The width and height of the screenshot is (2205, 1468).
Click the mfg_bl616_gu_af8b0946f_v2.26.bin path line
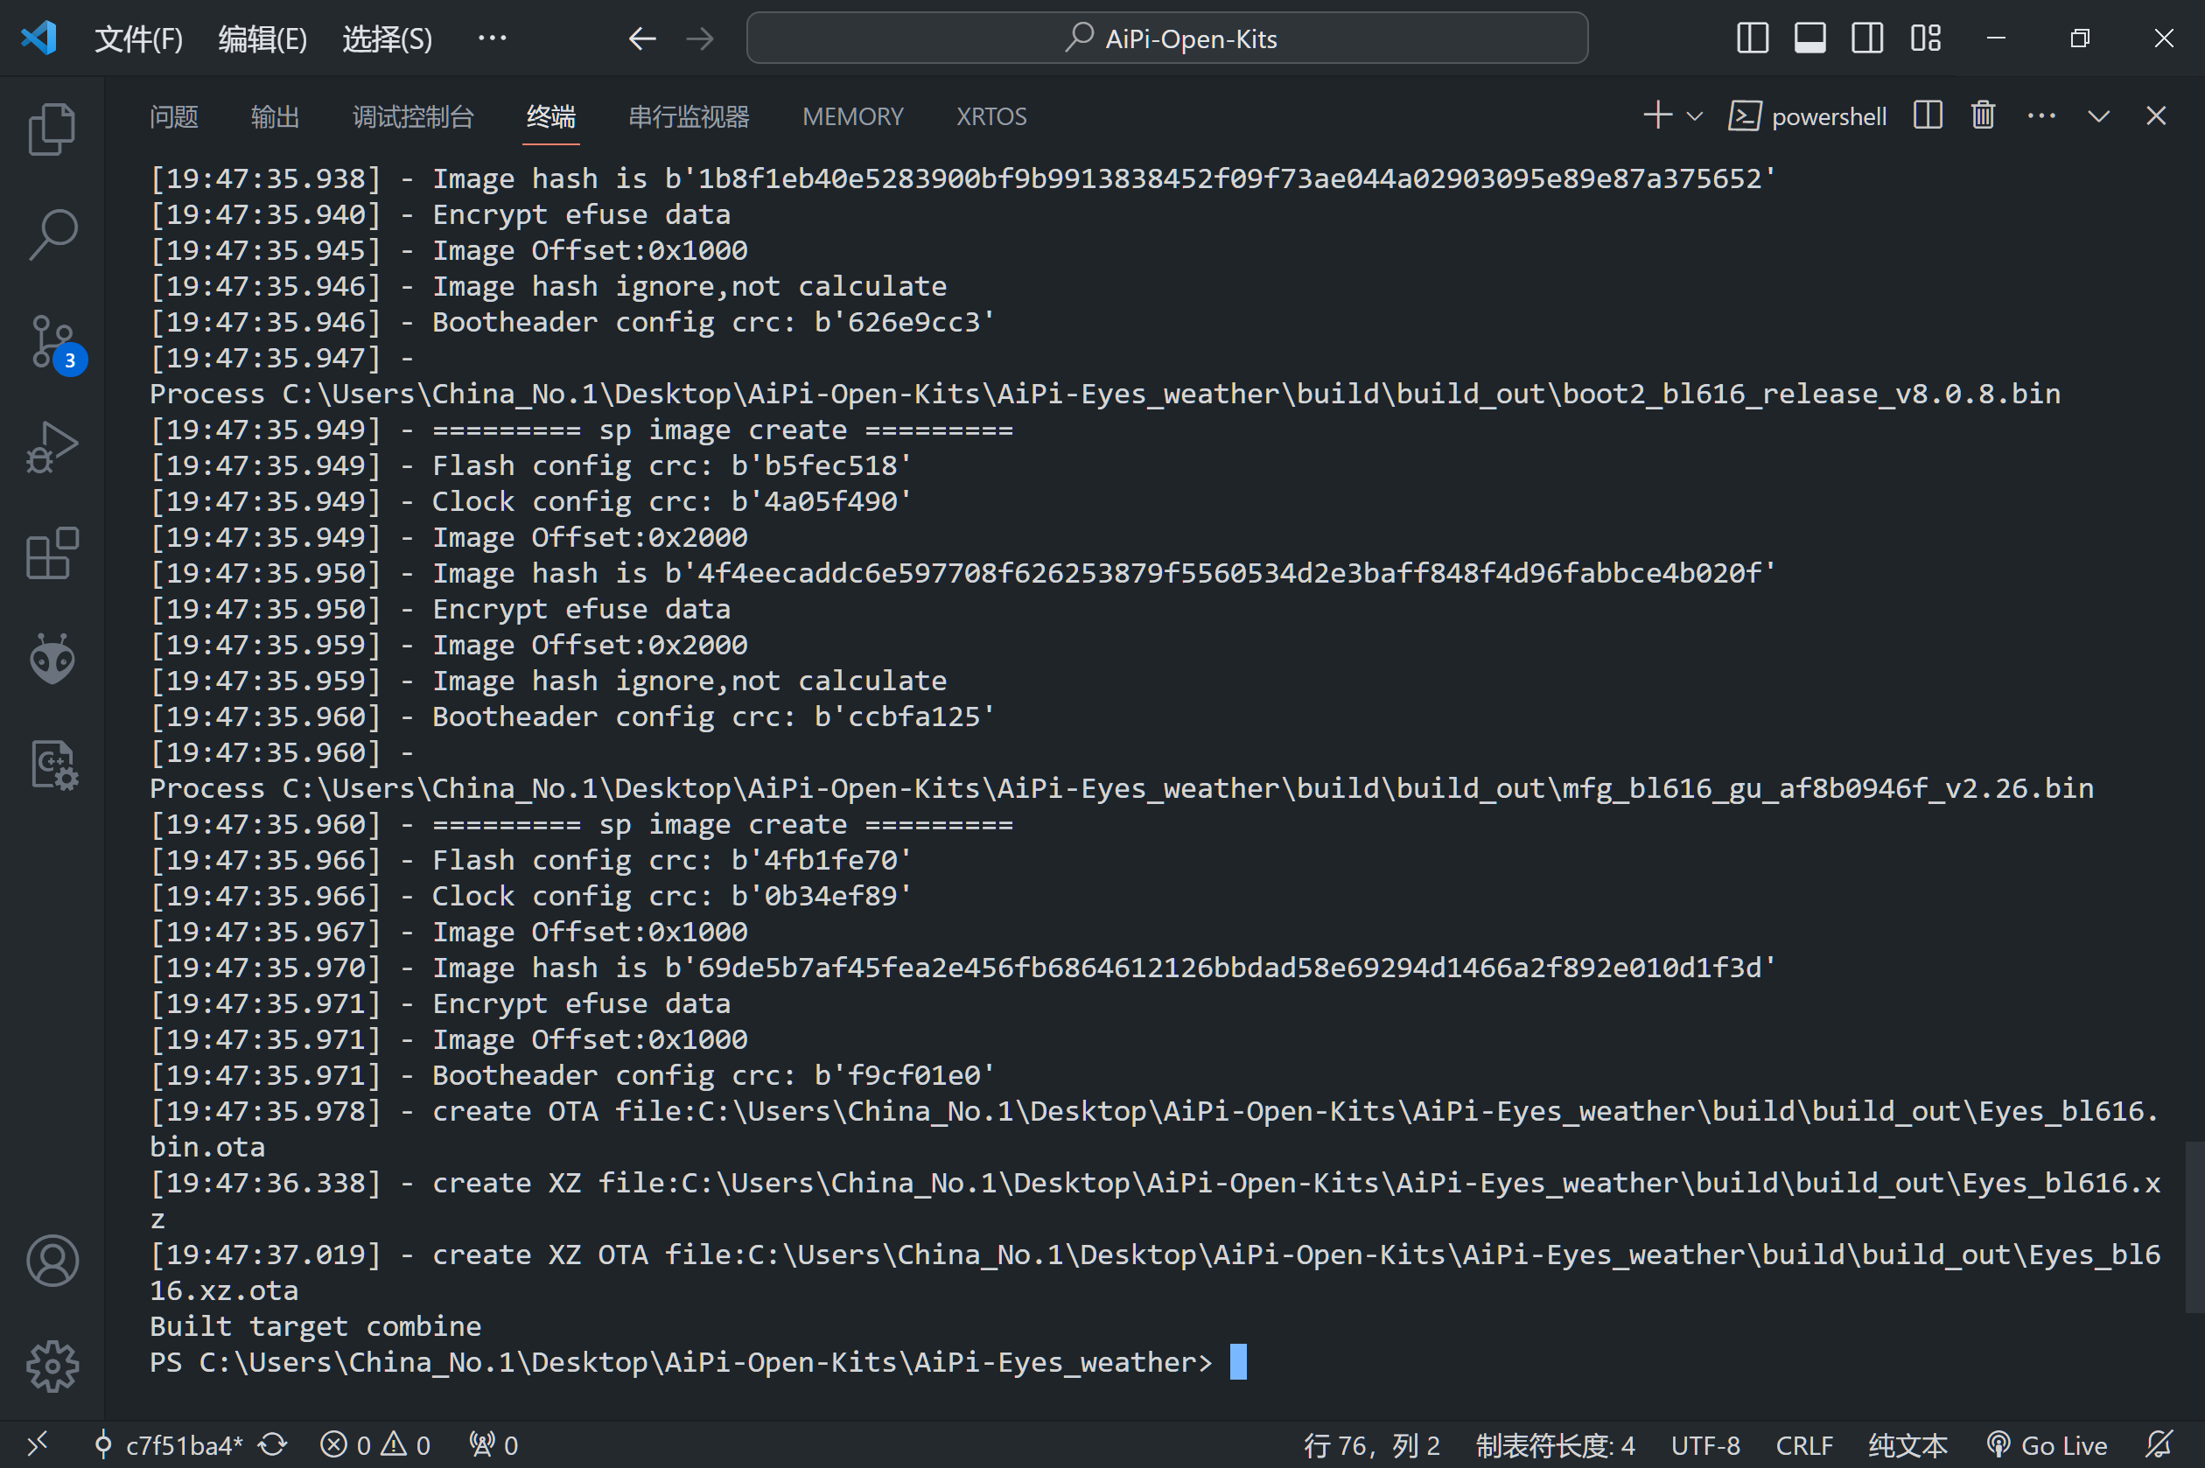point(1122,788)
